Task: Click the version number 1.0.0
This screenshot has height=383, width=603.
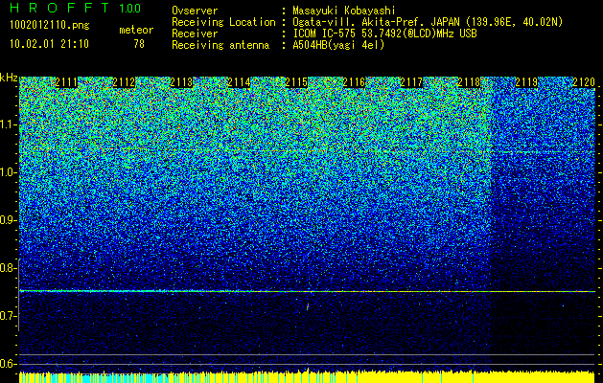Action: [x=130, y=8]
